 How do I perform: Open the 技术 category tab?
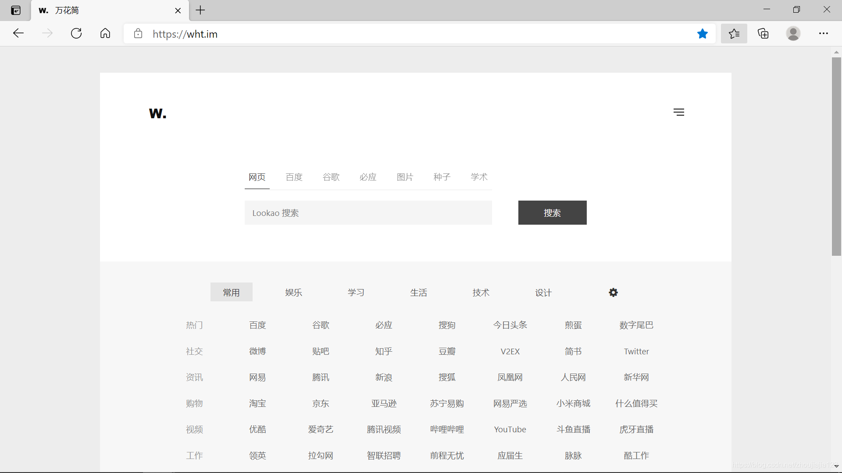coord(481,293)
